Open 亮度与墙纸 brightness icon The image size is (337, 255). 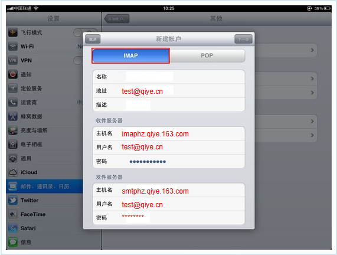13,130
